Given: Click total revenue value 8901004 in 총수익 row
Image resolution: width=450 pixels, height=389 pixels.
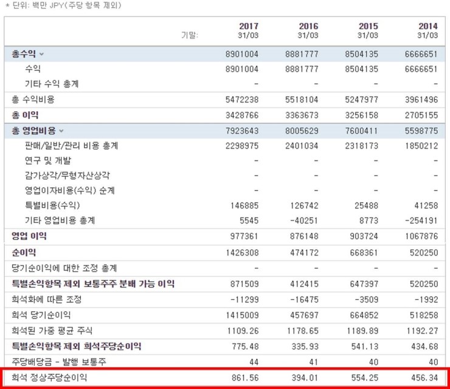Looking at the screenshot, I should click(242, 54).
